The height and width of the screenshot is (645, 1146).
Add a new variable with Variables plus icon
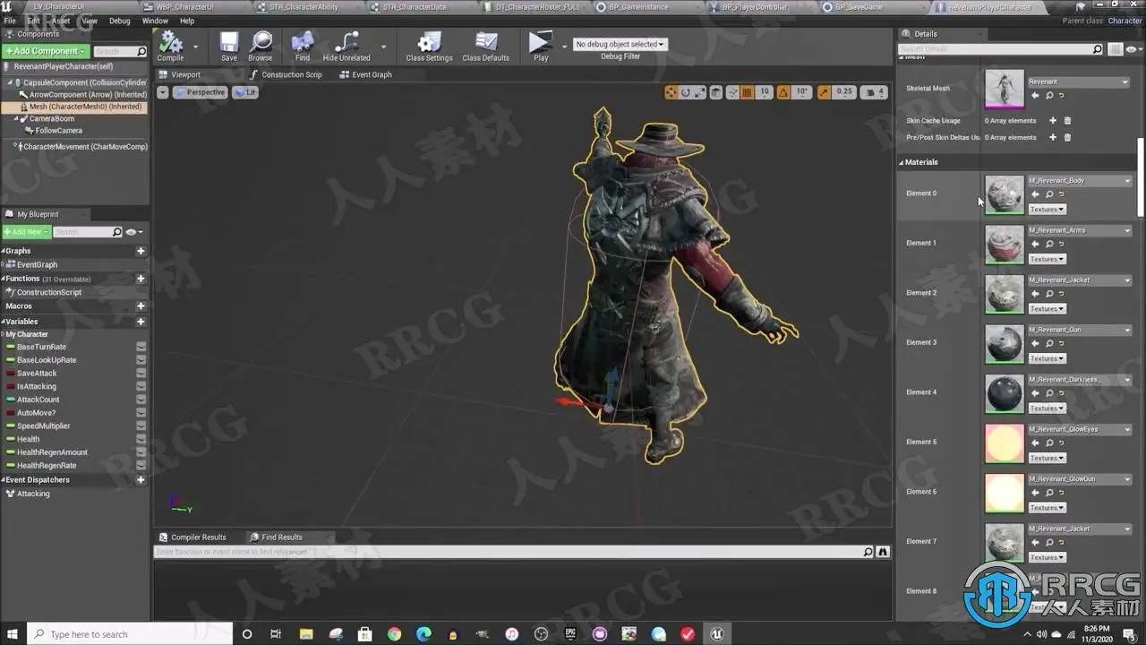(x=141, y=322)
